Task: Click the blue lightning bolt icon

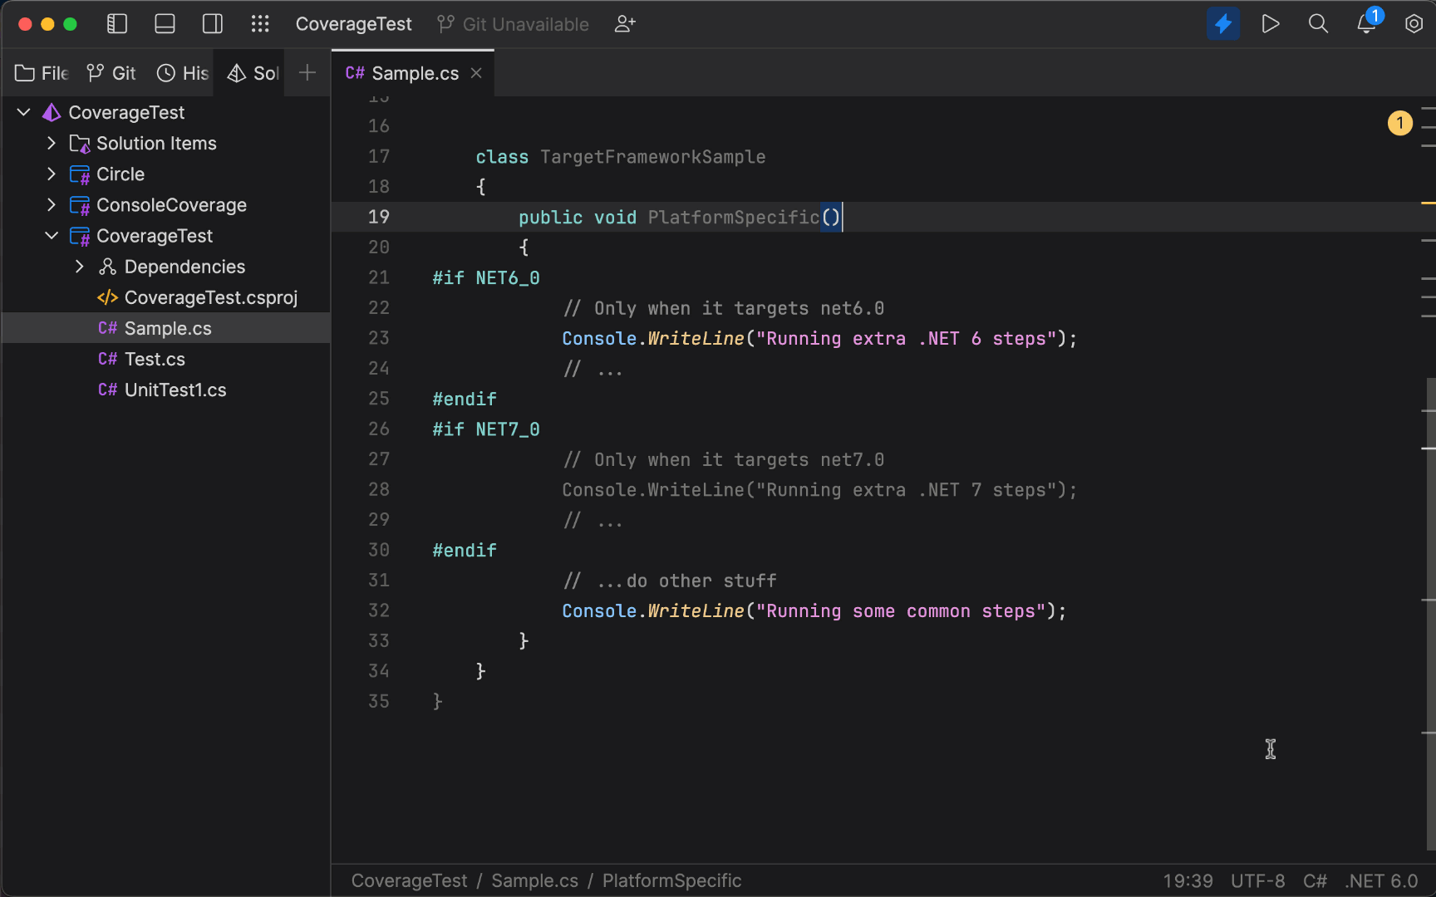Action: tap(1222, 24)
